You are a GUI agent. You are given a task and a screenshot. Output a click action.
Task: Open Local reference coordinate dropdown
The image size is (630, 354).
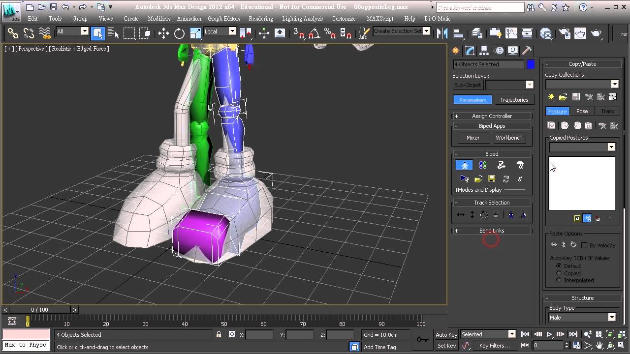[x=220, y=31]
